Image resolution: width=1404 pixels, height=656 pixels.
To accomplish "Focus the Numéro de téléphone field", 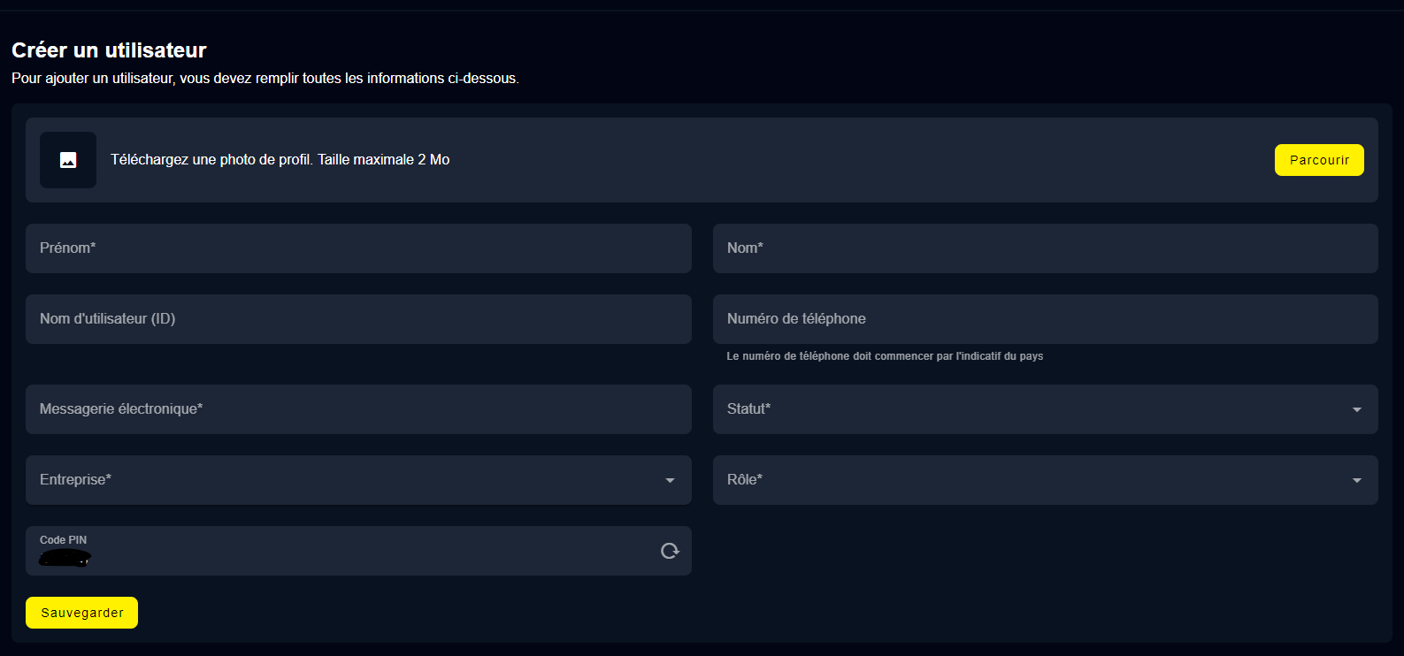I will coord(1045,319).
